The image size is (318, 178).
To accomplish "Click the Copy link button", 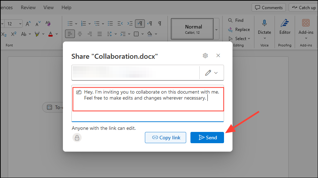I will 166,138.
